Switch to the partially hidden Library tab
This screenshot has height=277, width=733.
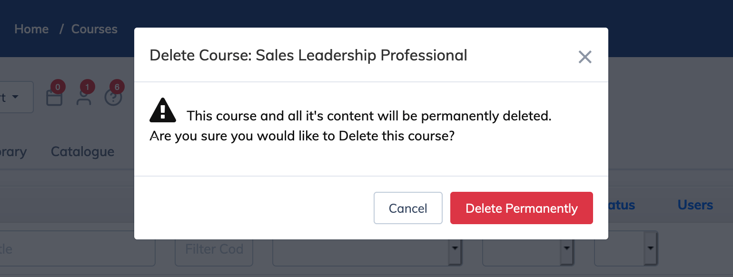click(13, 152)
